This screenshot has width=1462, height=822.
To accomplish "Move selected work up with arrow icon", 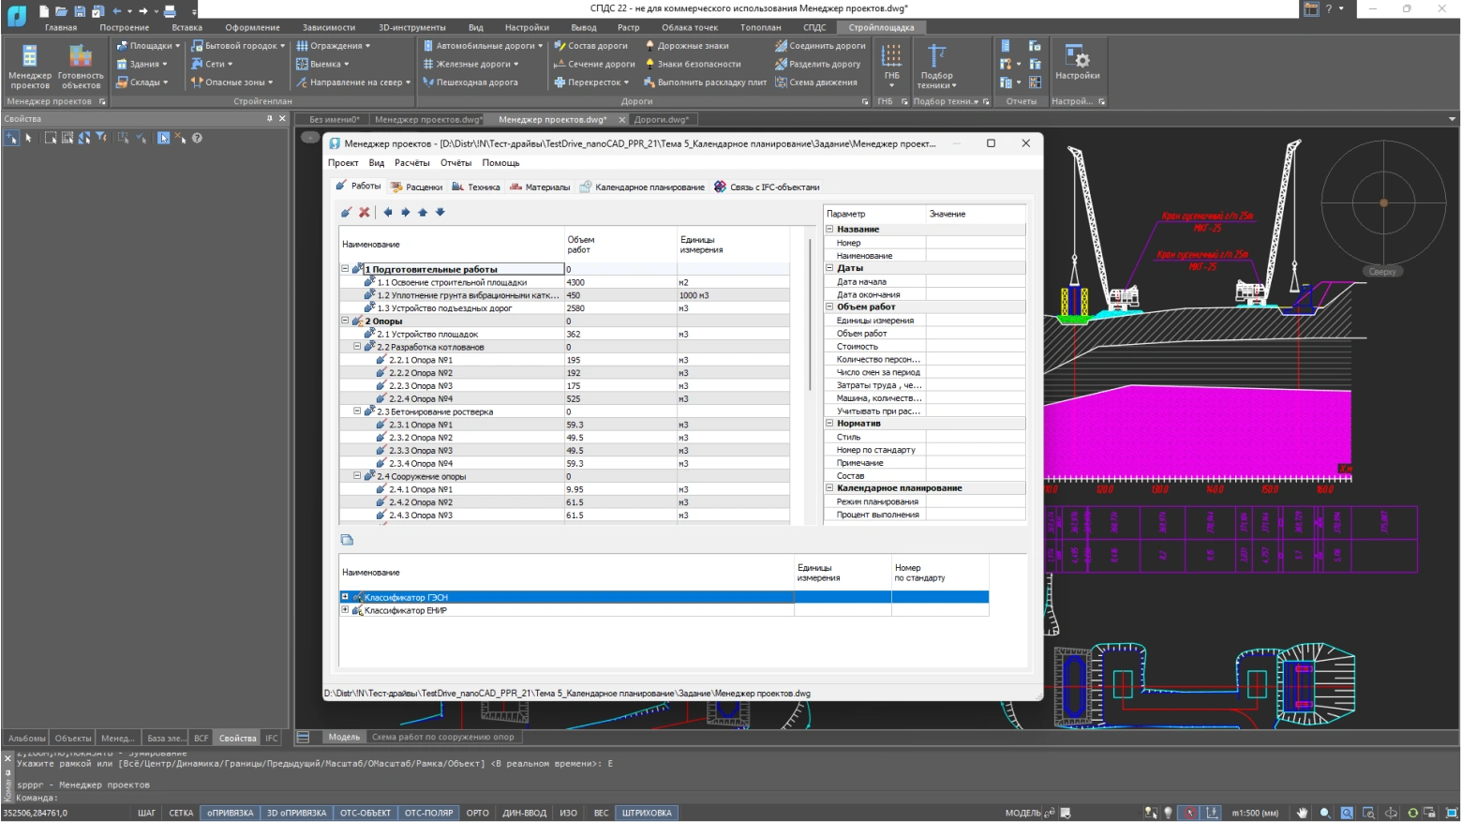I will 423,213.
